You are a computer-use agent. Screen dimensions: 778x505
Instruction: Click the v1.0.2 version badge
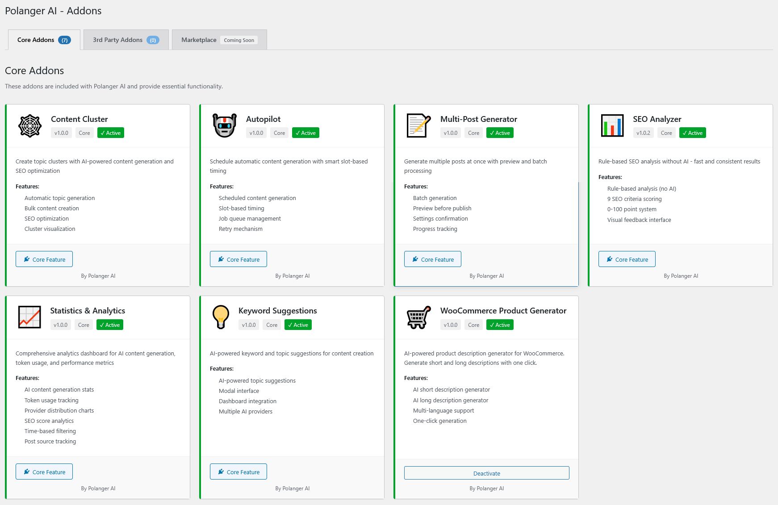point(643,133)
